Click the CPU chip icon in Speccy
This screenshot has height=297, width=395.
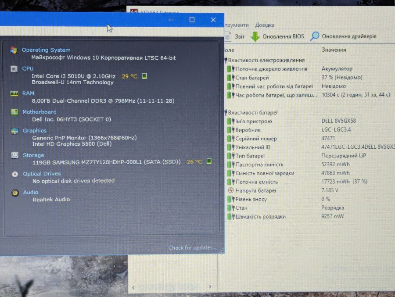pos(14,69)
